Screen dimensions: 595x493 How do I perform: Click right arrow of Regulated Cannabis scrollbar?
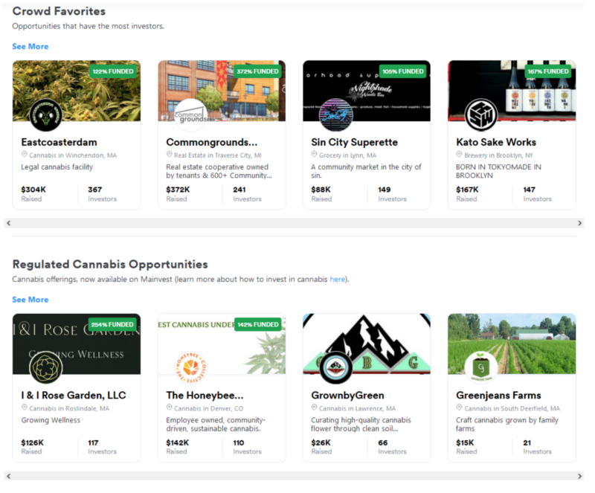(579, 476)
